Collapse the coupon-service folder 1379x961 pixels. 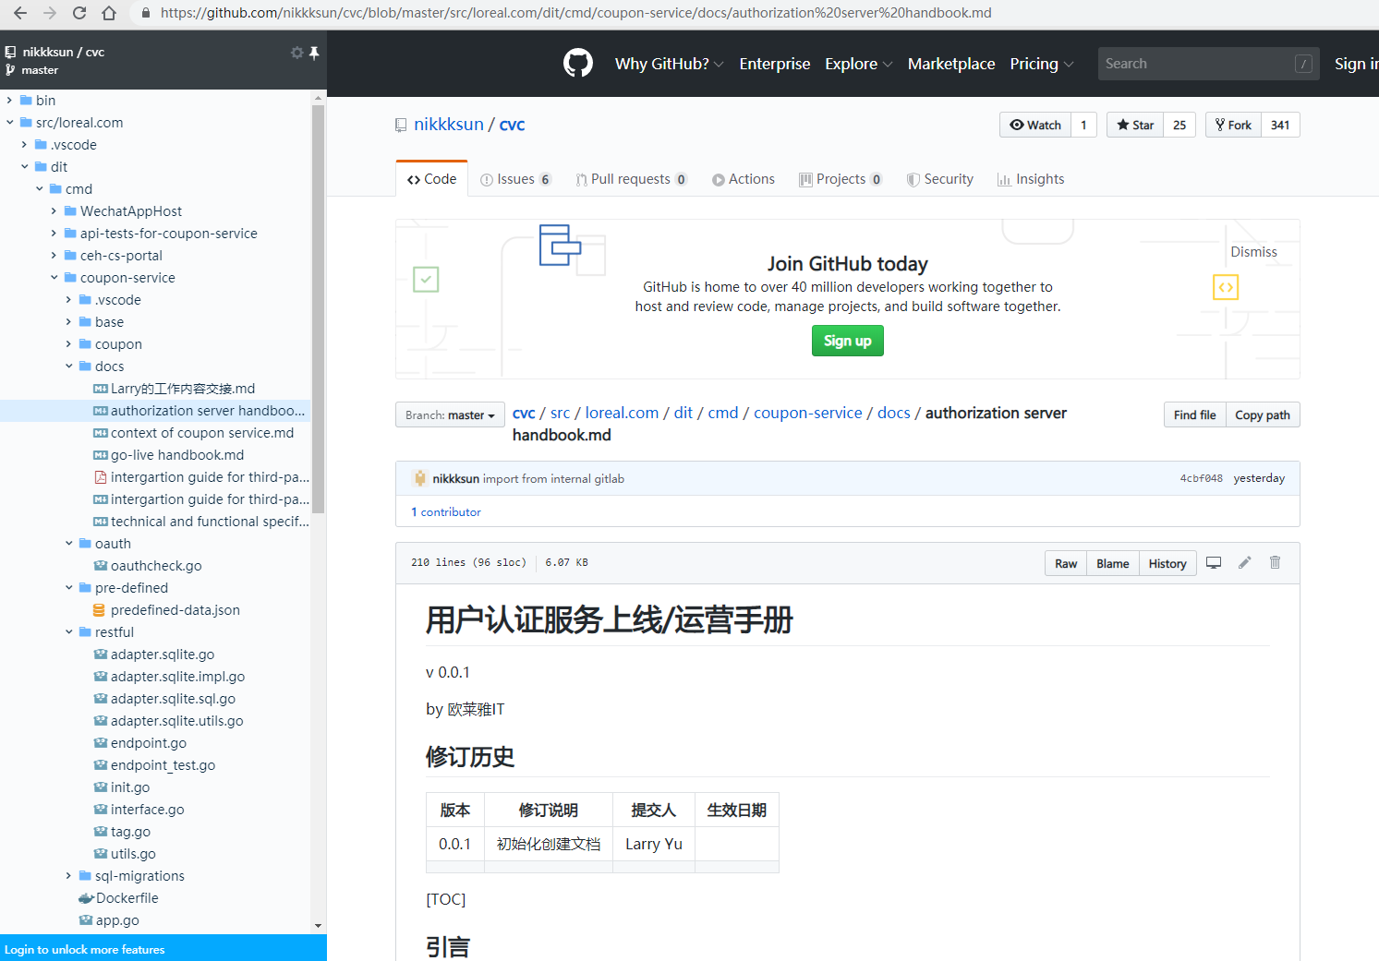click(54, 278)
